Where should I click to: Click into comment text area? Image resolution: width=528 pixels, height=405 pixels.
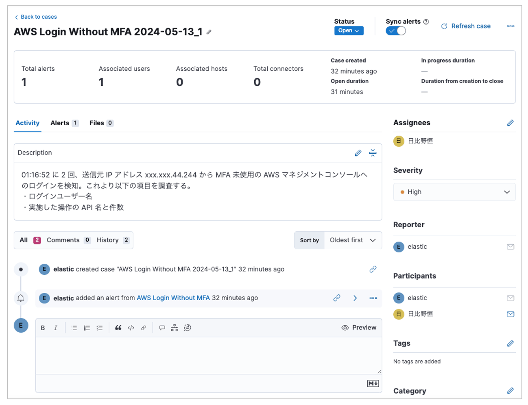pos(208,355)
